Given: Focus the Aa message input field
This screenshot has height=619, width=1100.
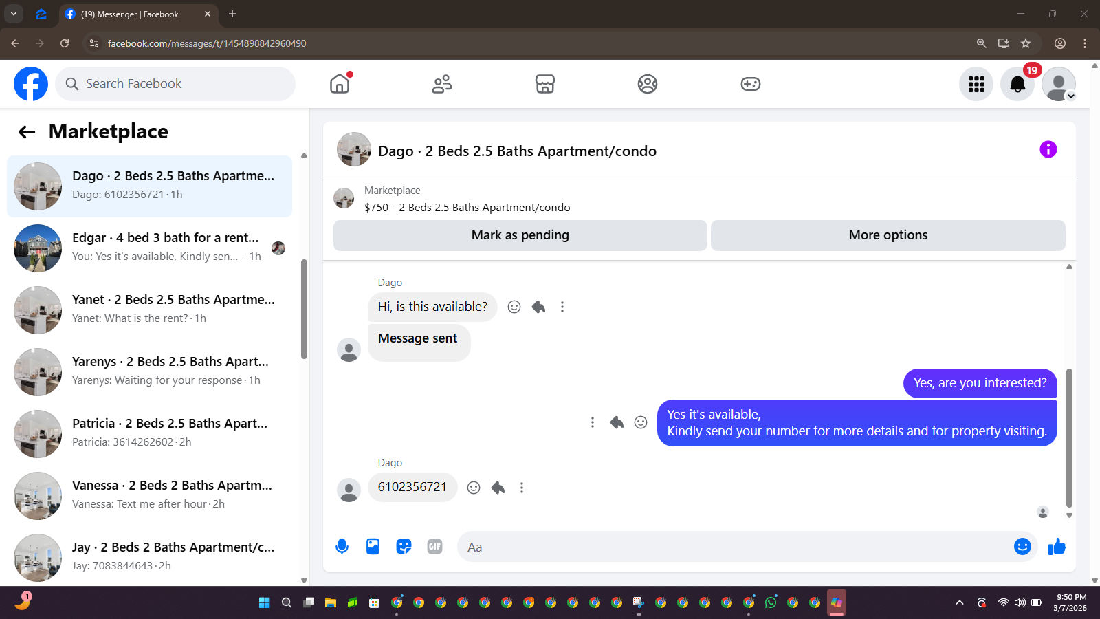Looking at the screenshot, I should pyautogui.click(x=734, y=547).
